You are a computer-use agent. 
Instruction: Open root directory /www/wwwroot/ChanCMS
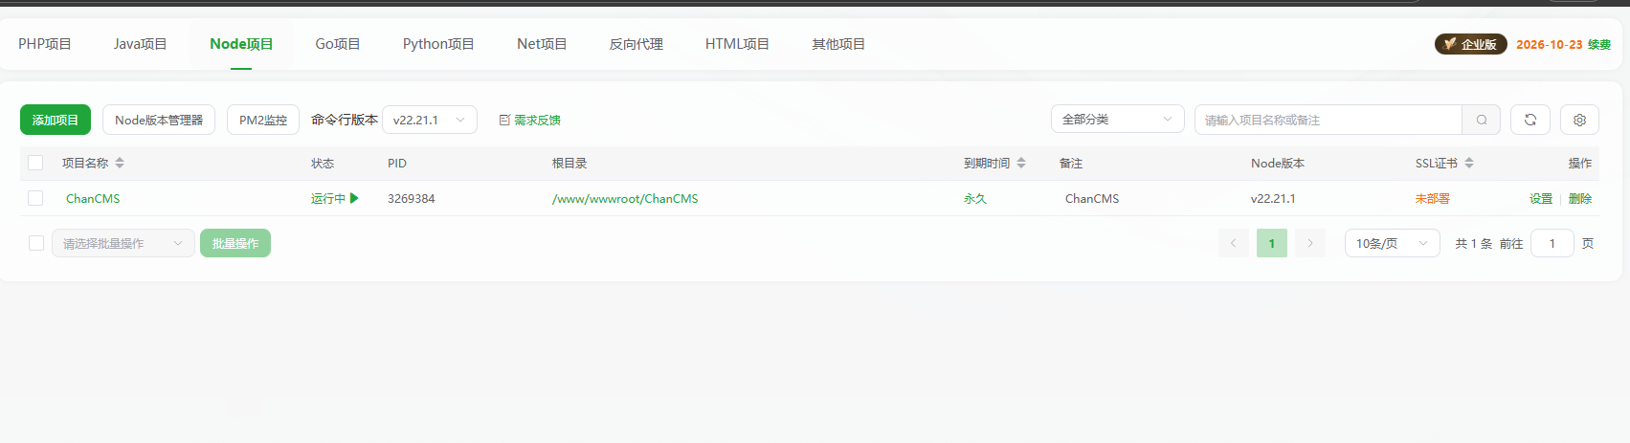(x=625, y=199)
